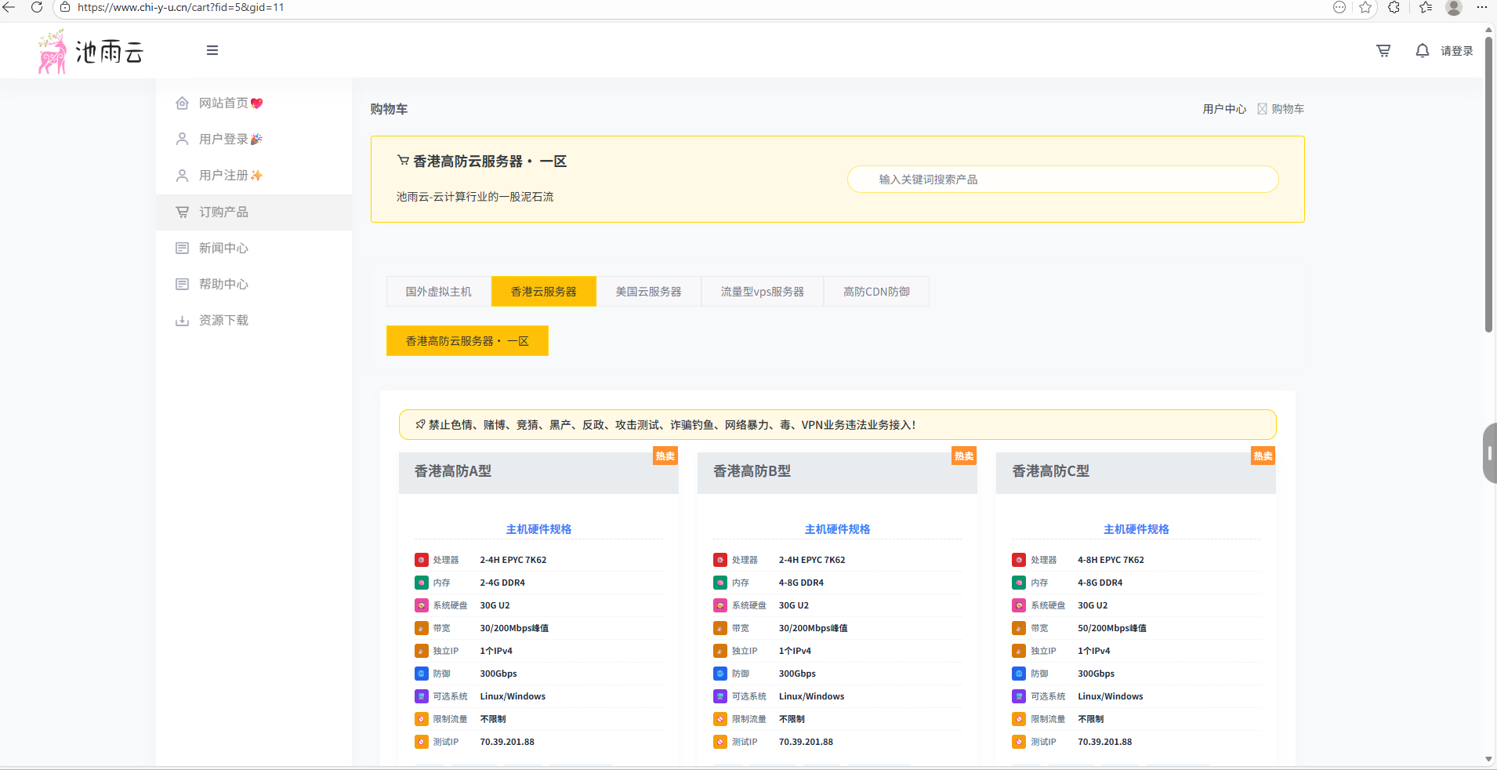Viewport: 1497px width, 770px height.
Task: Toggle the hamburger sidebar menu icon
Action: click(212, 50)
